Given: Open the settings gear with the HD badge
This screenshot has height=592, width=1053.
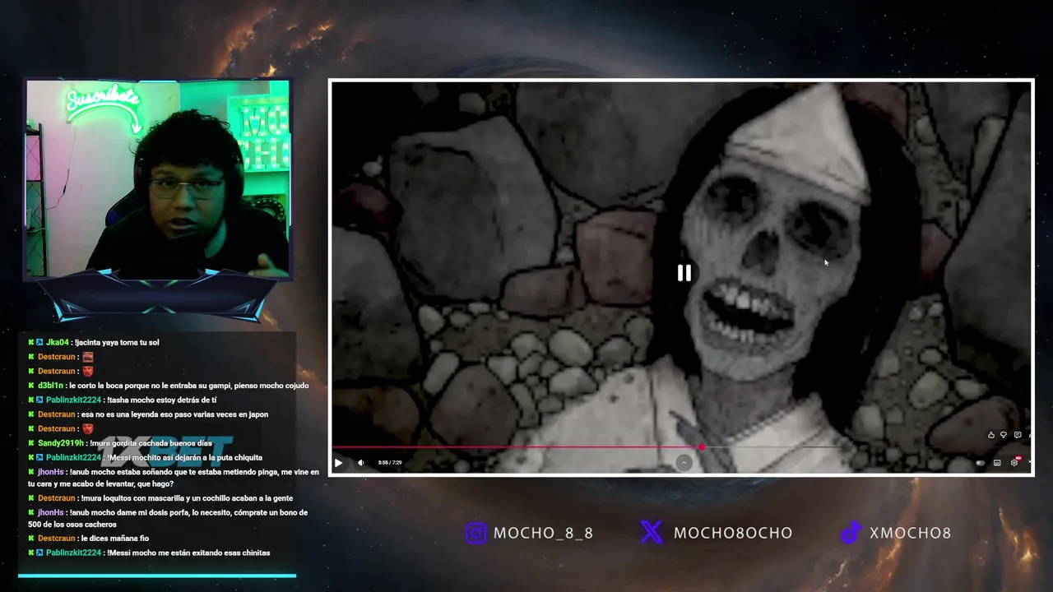Looking at the screenshot, I should click(1015, 462).
